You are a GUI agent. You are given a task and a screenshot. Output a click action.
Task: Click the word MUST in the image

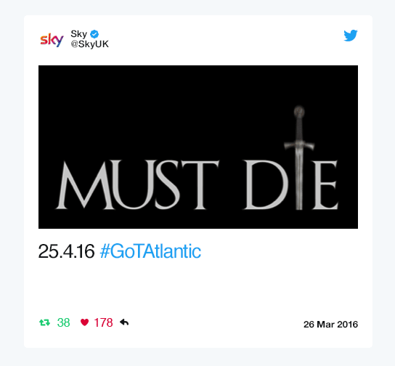click(x=137, y=184)
